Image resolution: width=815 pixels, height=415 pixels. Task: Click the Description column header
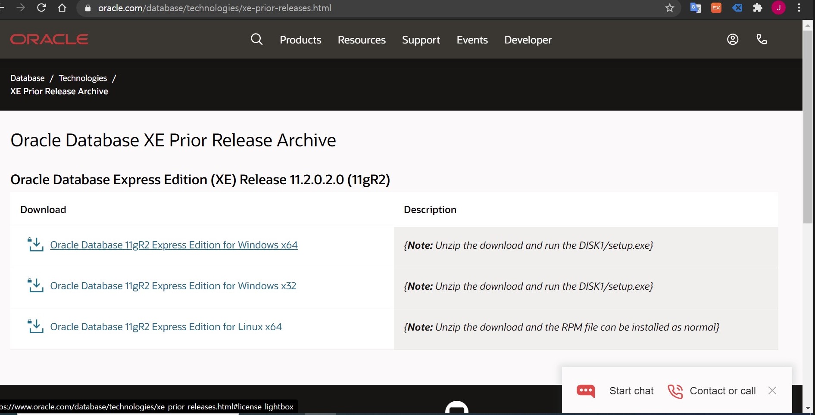click(x=430, y=210)
